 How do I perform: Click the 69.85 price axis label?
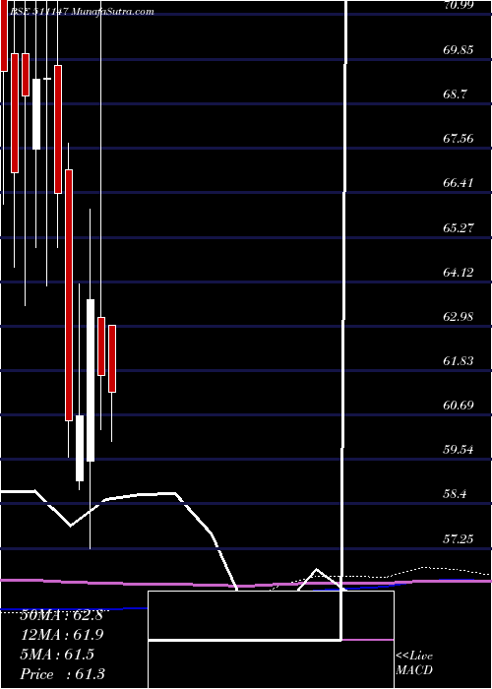tap(459, 49)
